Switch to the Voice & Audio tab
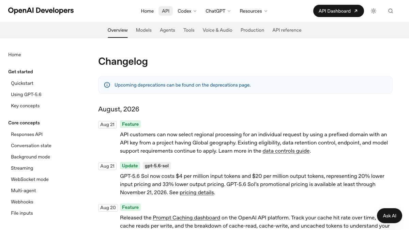This screenshot has width=409, height=230. pos(217,30)
